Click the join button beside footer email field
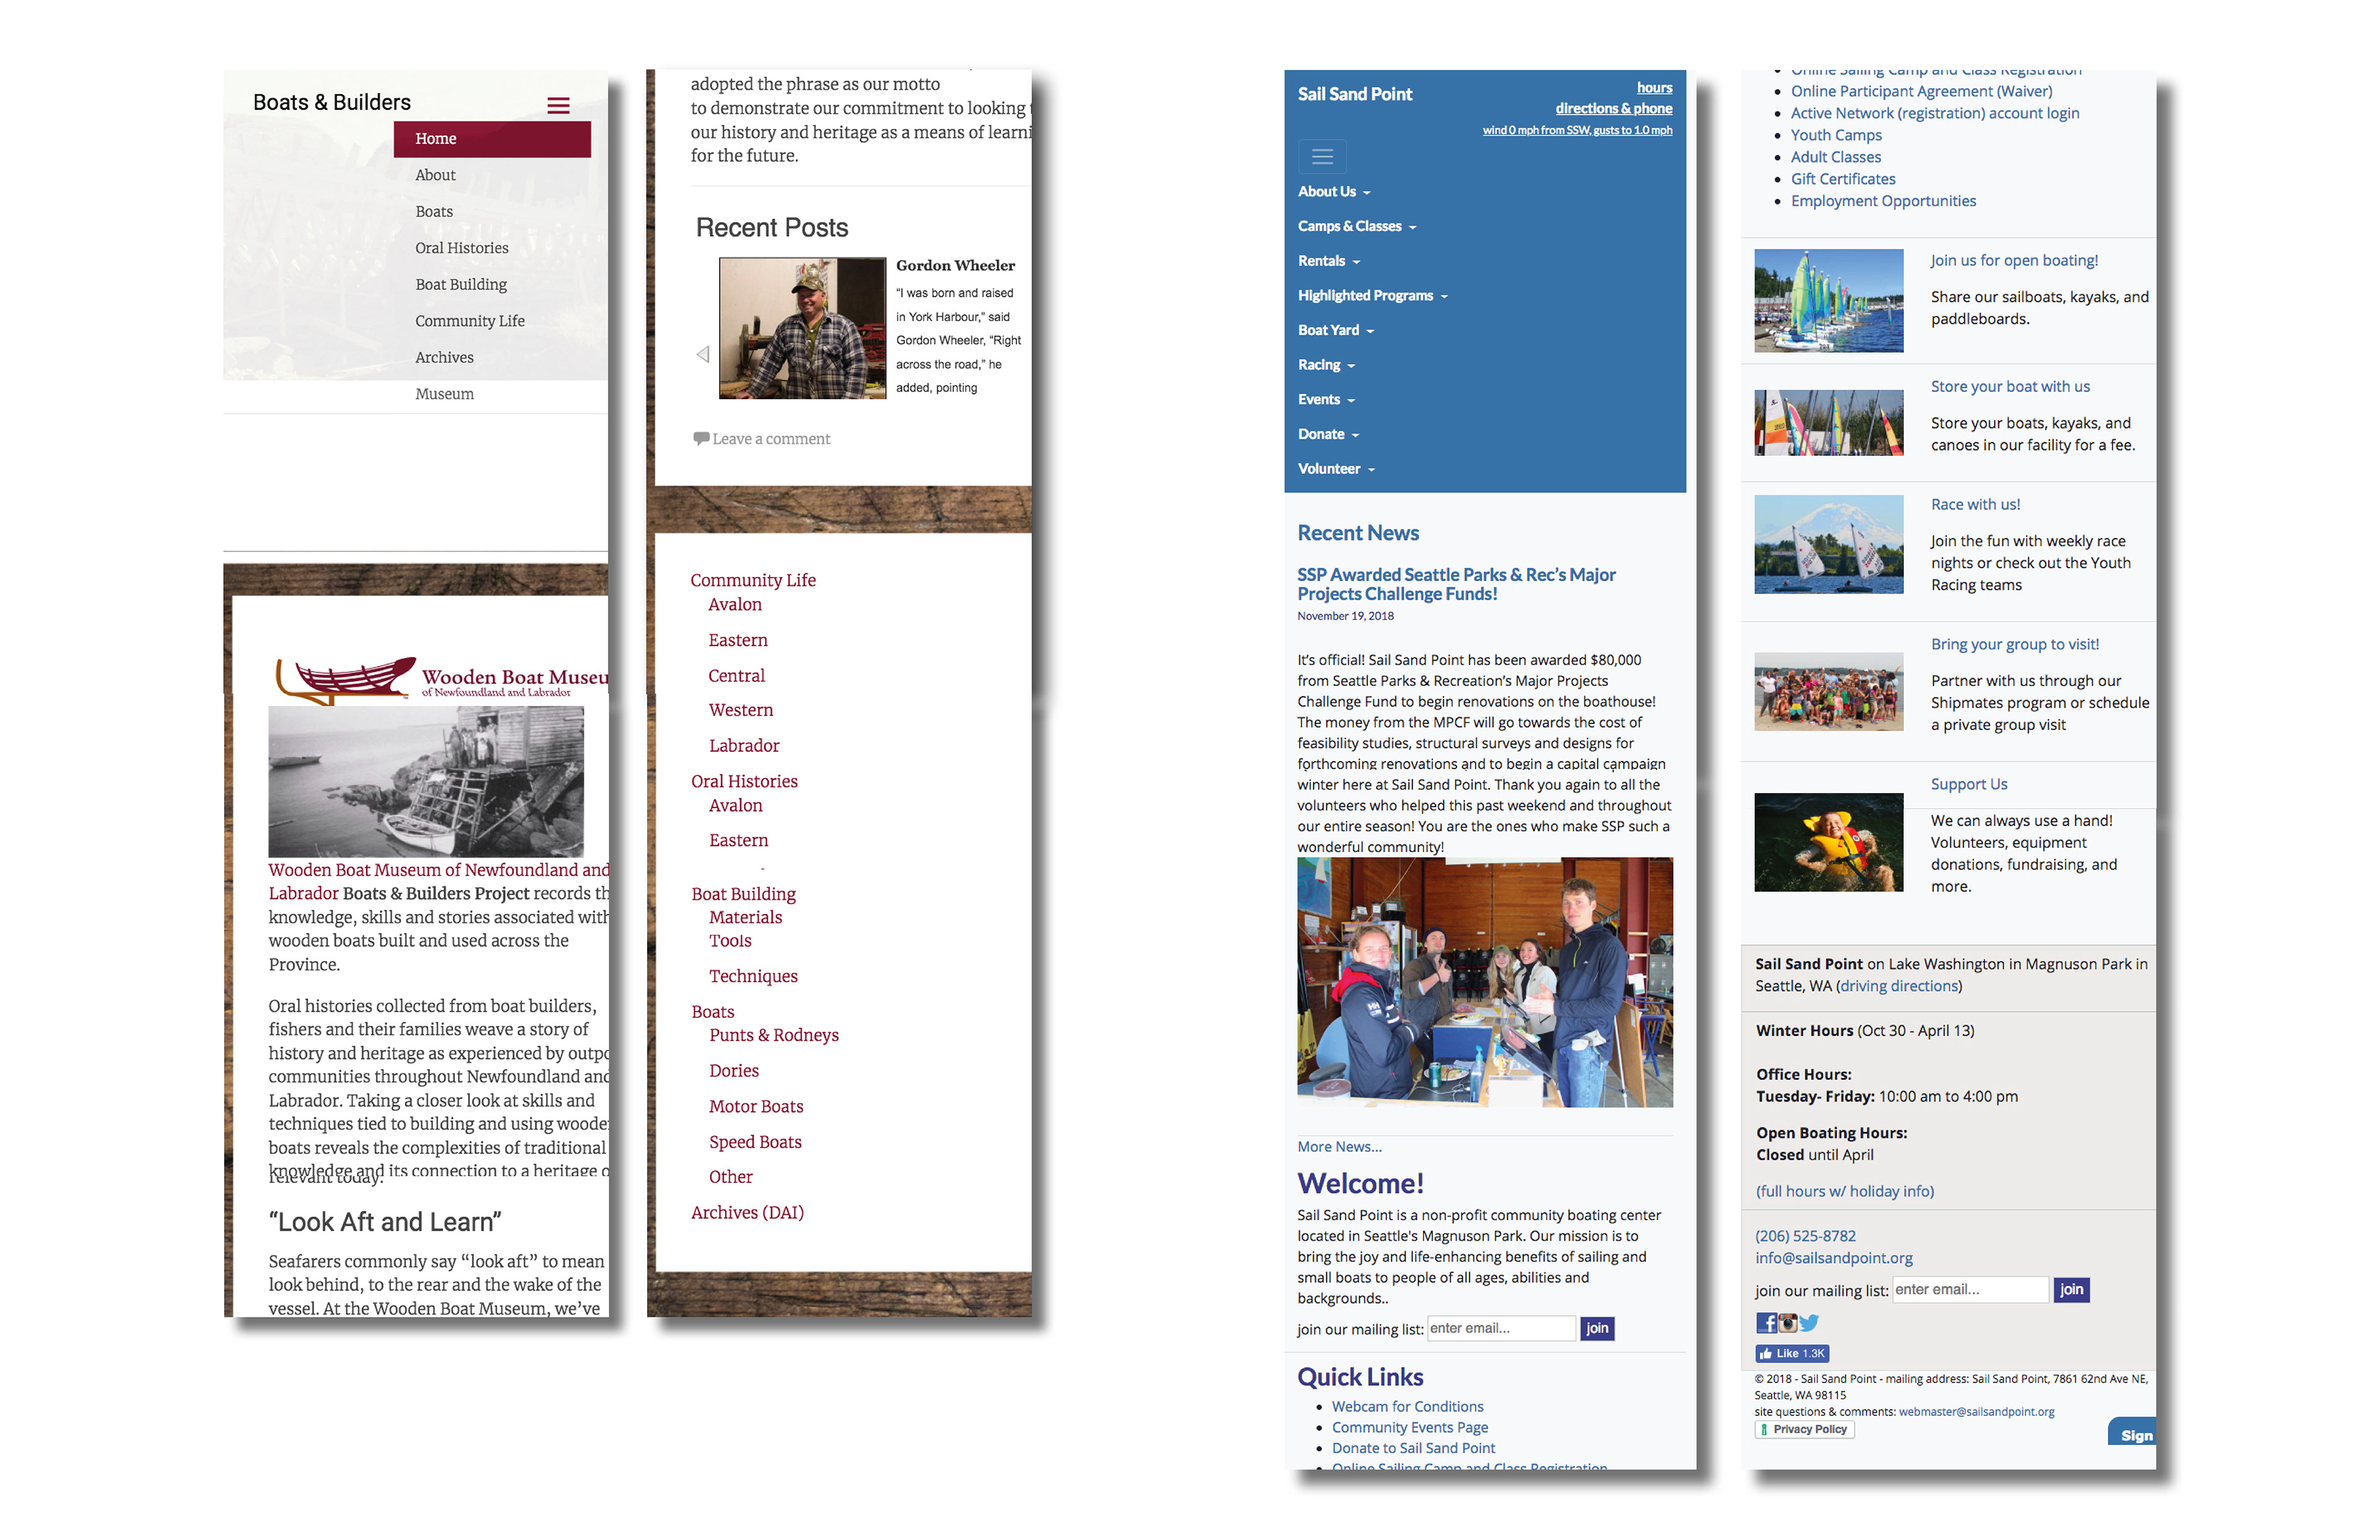The height and width of the screenshot is (1540, 2380). (x=2071, y=1290)
